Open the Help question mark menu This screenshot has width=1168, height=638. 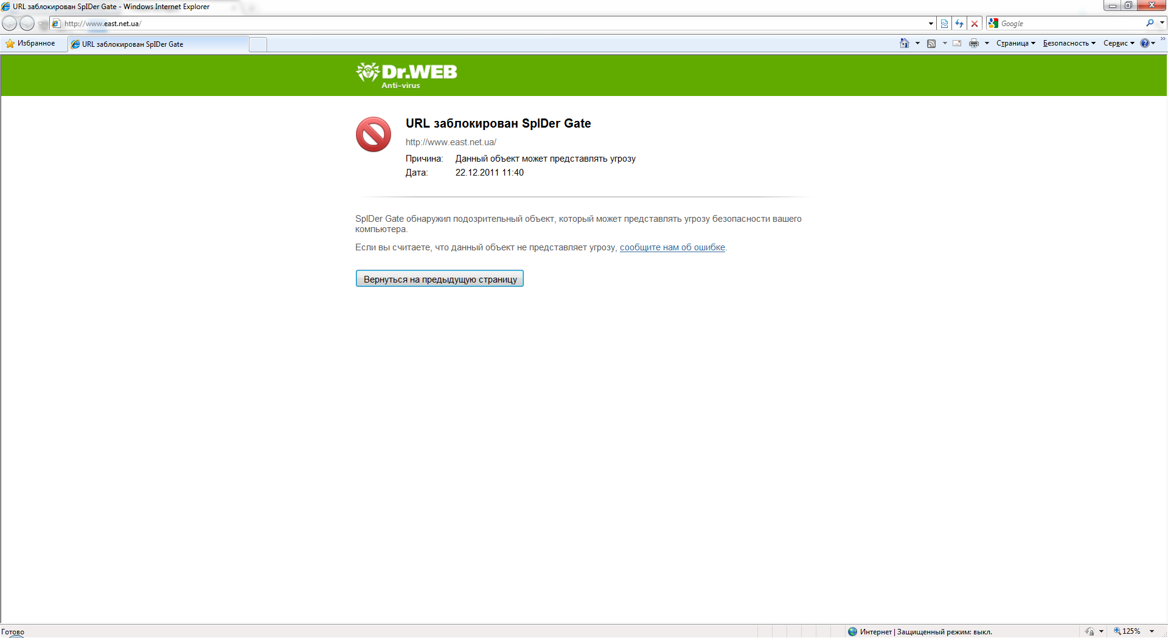click(x=1148, y=43)
